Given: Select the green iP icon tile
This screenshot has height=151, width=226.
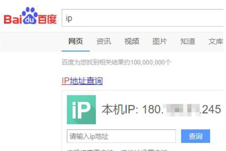Looking at the screenshot, I should (x=81, y=110).
